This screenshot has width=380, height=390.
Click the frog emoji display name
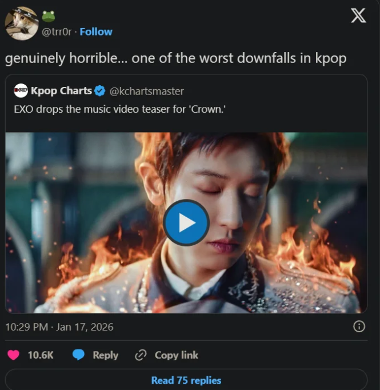click(x=49, y=16)
